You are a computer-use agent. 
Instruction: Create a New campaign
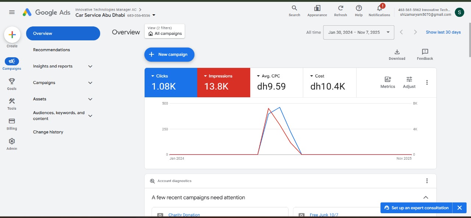(x=169, y=54)
